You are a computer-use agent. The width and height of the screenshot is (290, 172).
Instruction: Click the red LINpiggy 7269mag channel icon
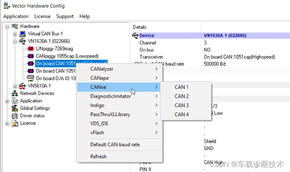pyautogui.click(x=31, y=49)
